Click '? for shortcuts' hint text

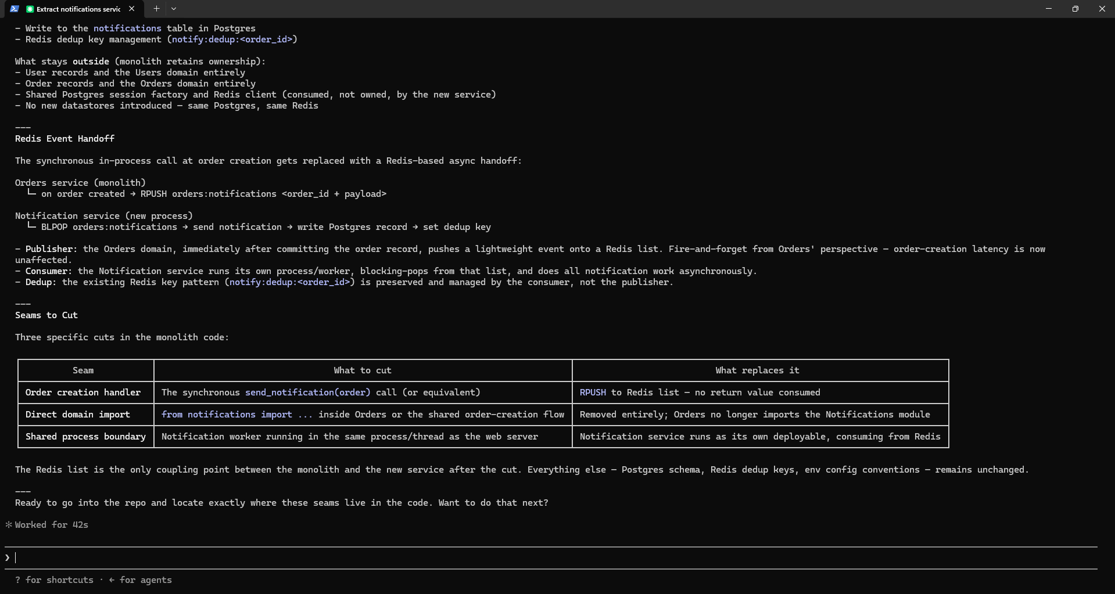(x=54, y=580)
